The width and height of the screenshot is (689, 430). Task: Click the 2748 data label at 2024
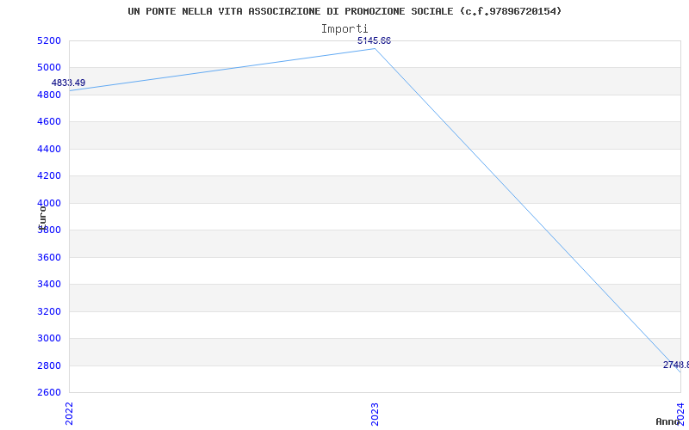coord(676,365)
